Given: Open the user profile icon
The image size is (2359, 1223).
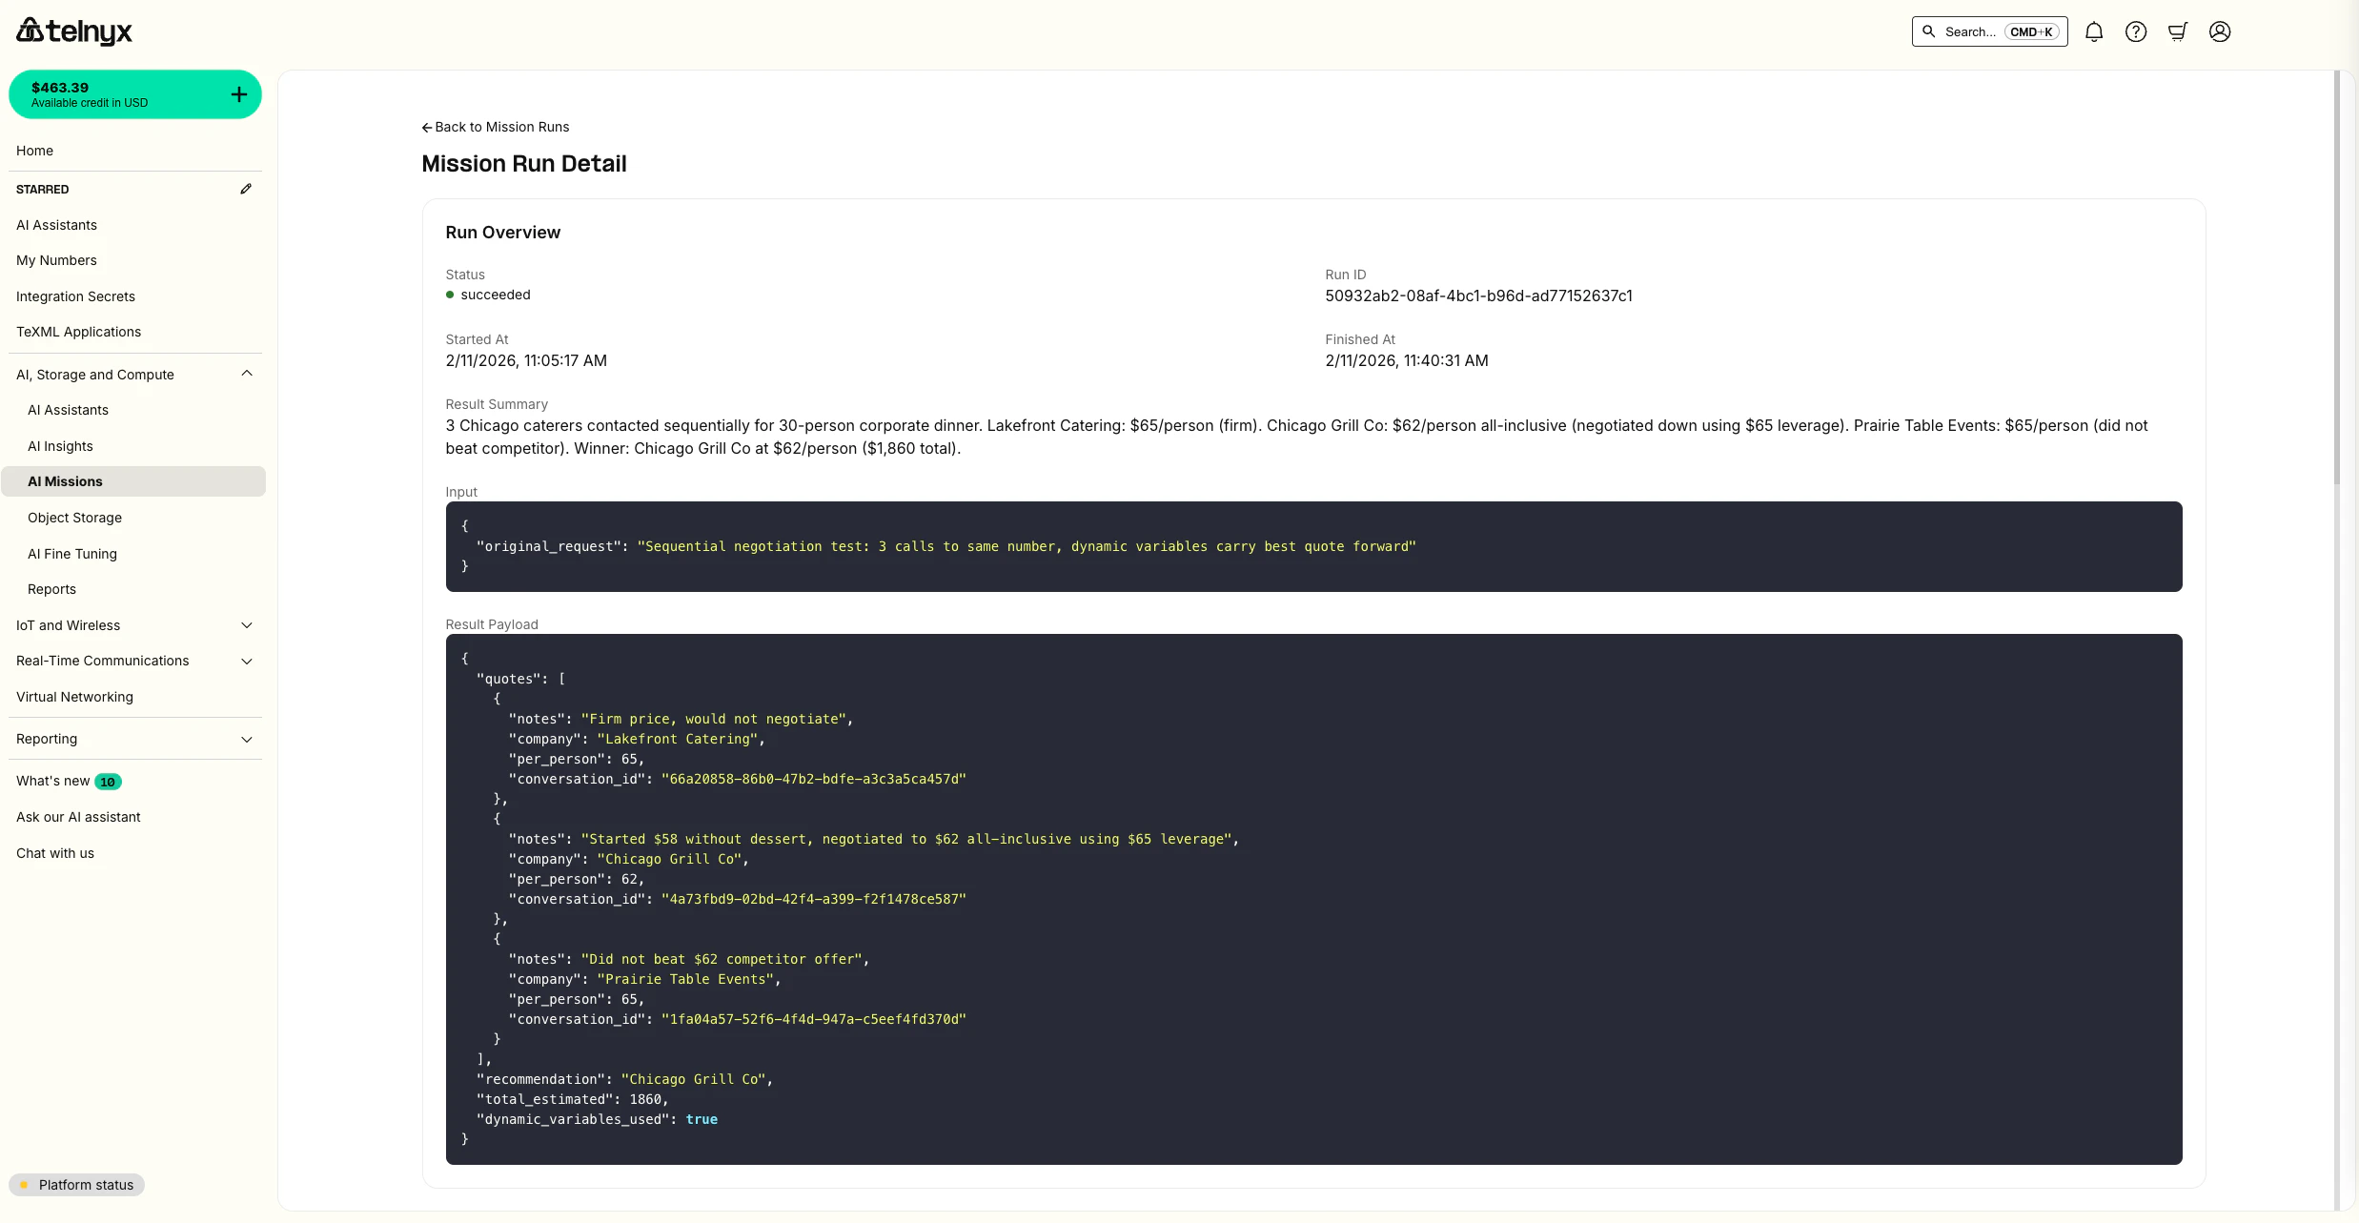Looking at the screenshot, I should coord(2219,31).
